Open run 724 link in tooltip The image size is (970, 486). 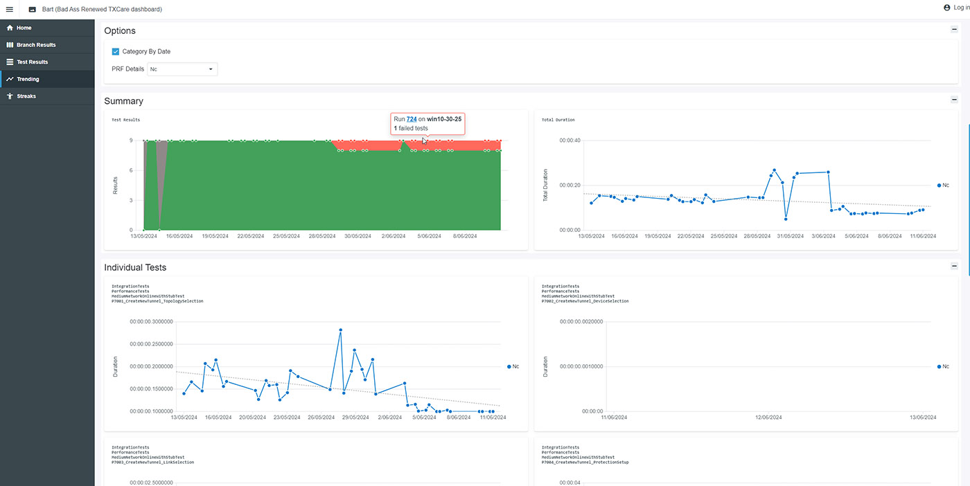(412, 119)
